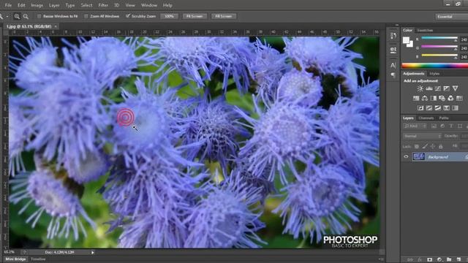The width and height of the screenshot is (468, 263).
Task: Add a Vibrance adjustment
Action: (x=455, y=88)
